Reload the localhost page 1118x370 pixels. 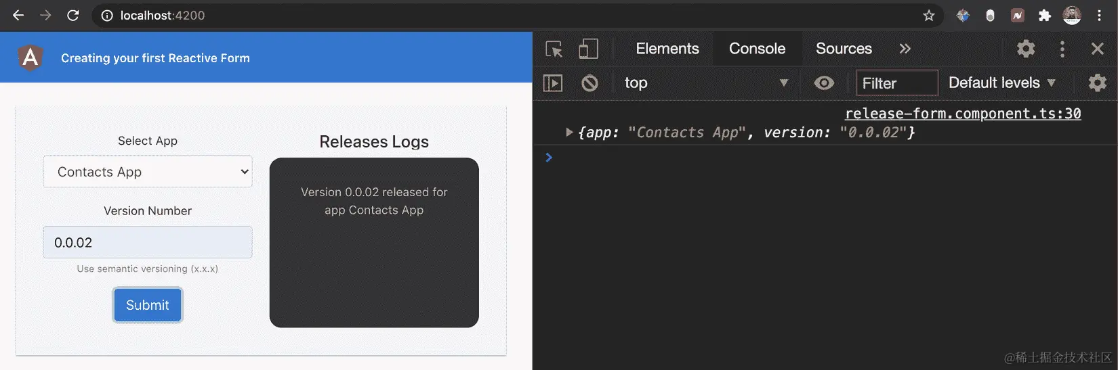coord(73,15)
